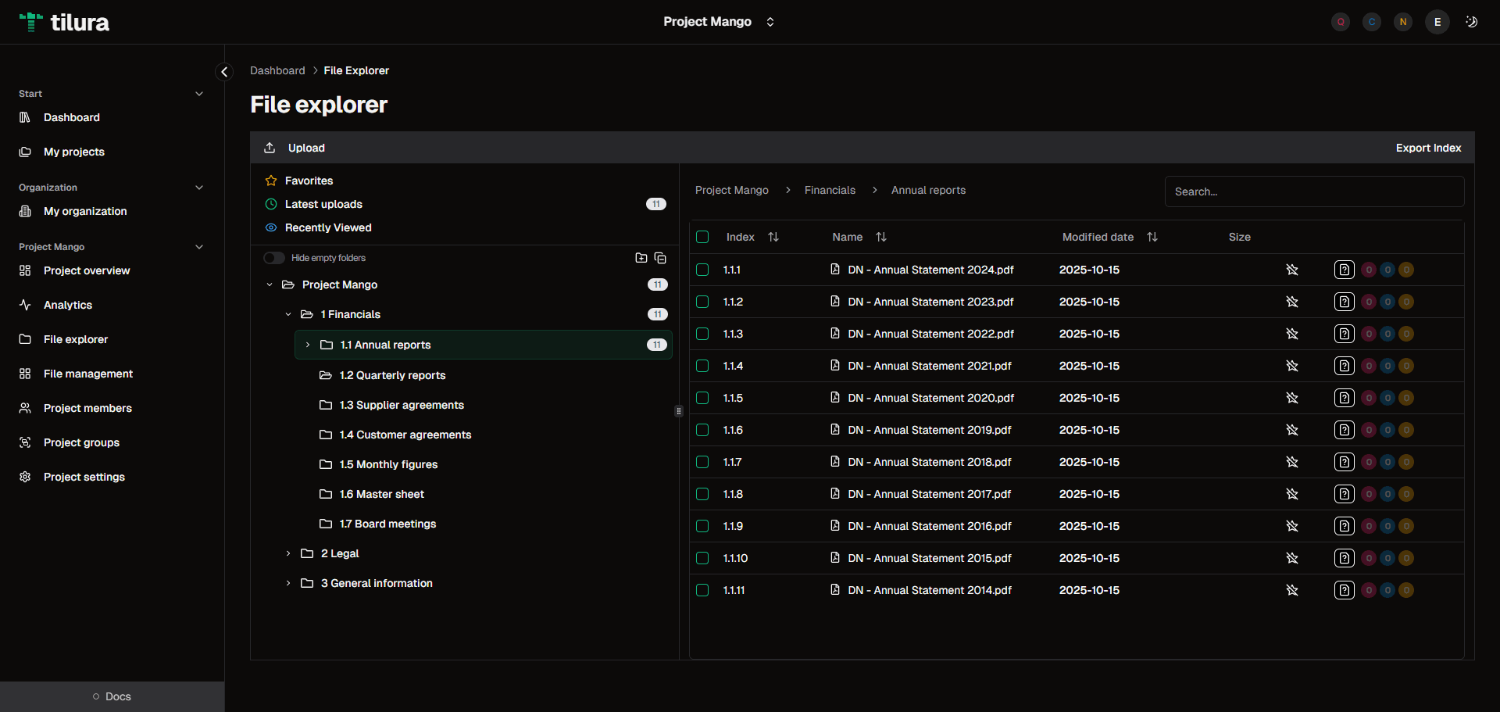Image resolution: width=1500 pixels, height=712 pixels.
Task: Open the Project Mango project switcher dropdown
Action: pyautogui.click(x=719, y=22)
